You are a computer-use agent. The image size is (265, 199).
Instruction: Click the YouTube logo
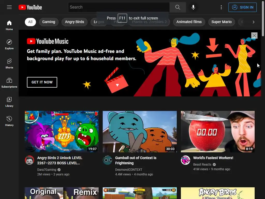pyautogui.click(x=30, y=7)
